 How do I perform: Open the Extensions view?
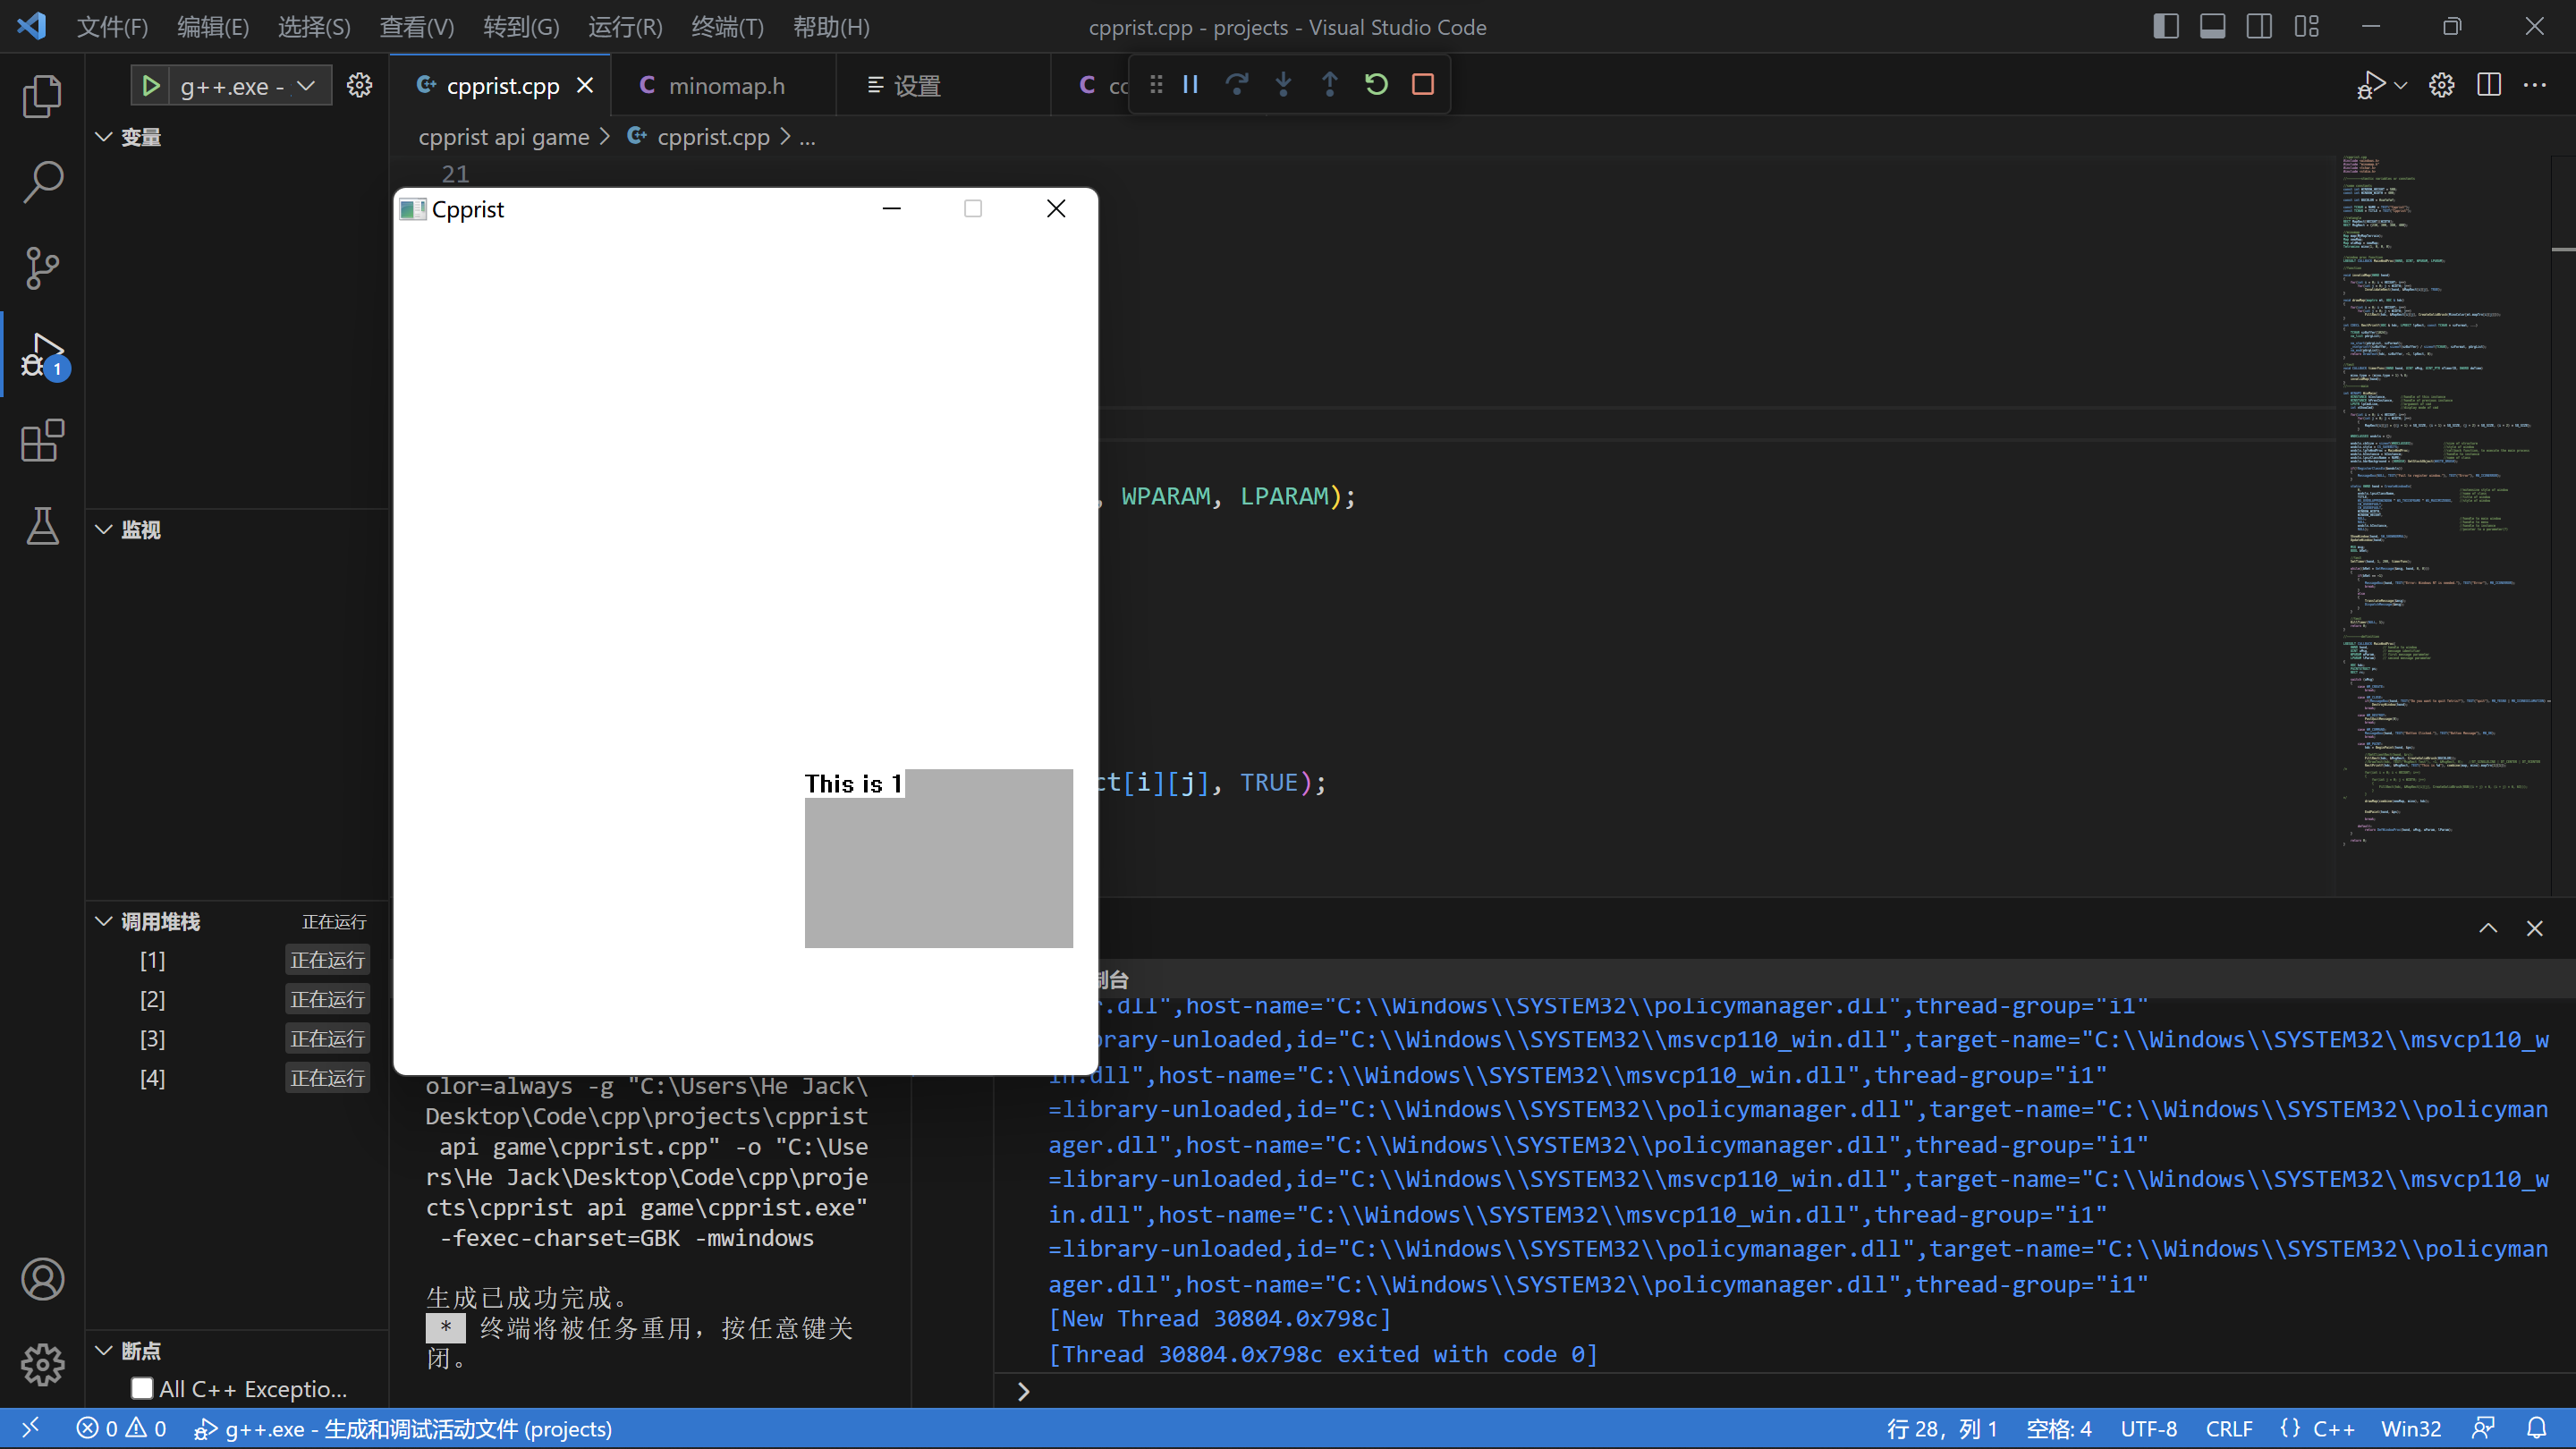pos(42,441)
